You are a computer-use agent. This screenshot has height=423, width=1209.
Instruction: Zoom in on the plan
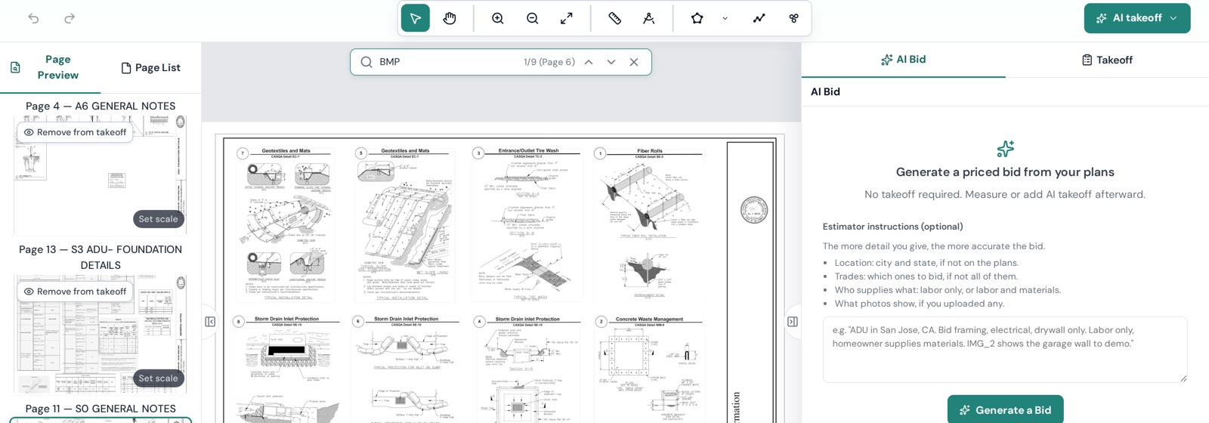tap(498, 18)
